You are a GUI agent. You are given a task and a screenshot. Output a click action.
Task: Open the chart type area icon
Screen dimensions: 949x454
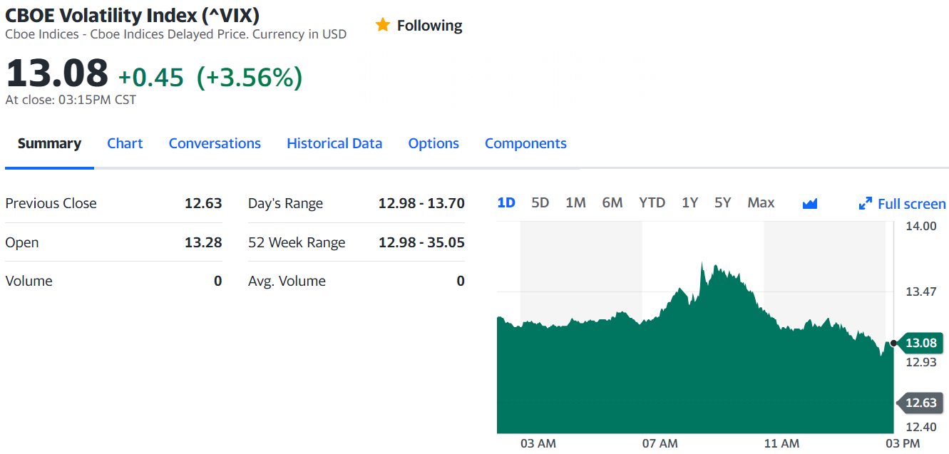coord(809,204)
